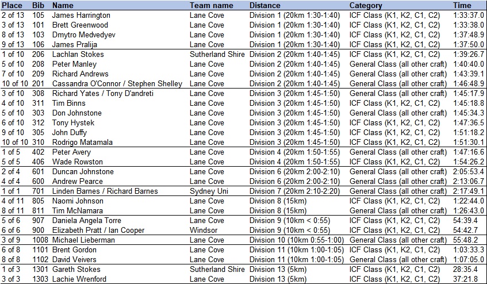Select the name Tony Hystek

point(73,122)
